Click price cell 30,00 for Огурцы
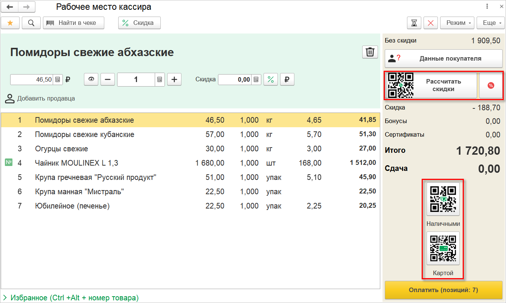This screenshot has width=506, height=303. (215, 149)
